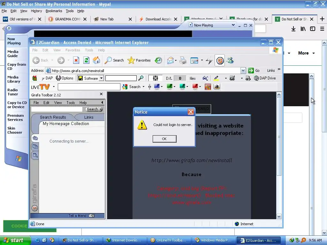
Task: Click the Mypal downloads arrow icon
Action: click(x=293, y=29)
